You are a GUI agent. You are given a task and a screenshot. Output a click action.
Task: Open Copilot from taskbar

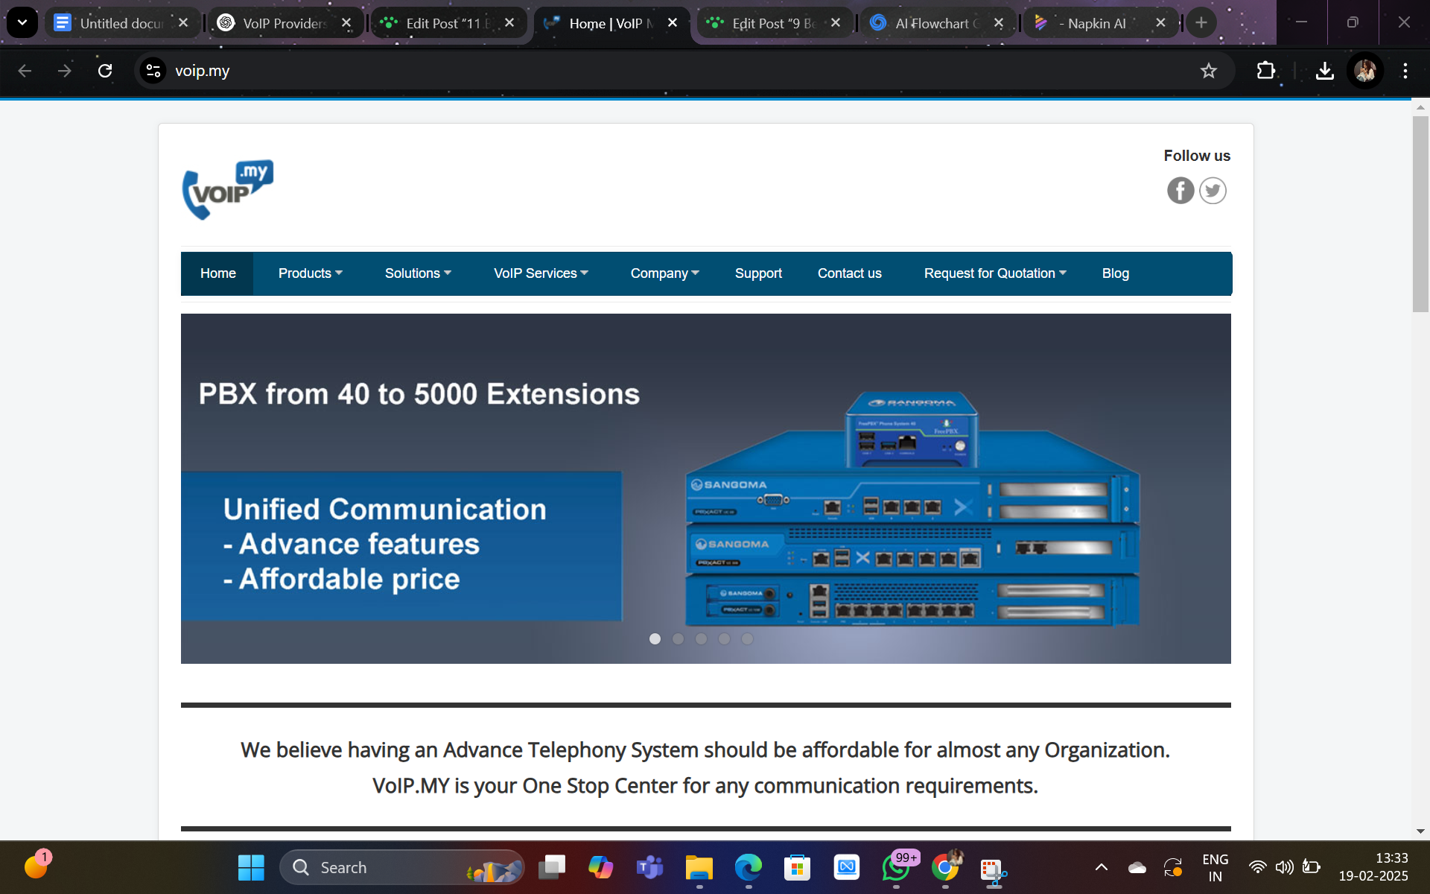[x=601, y=868]
